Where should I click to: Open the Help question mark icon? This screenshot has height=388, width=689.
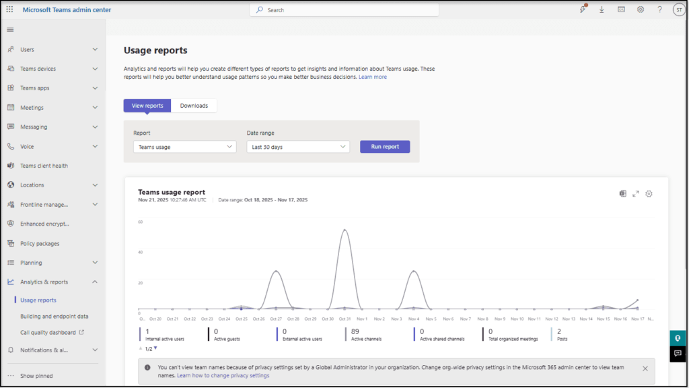pyautogui.click(x=659, y=9)
